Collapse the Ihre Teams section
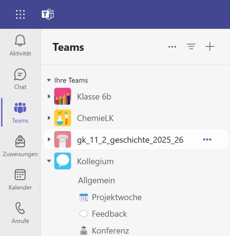Viewport: 230px width, 236px height. coord(49,80)
